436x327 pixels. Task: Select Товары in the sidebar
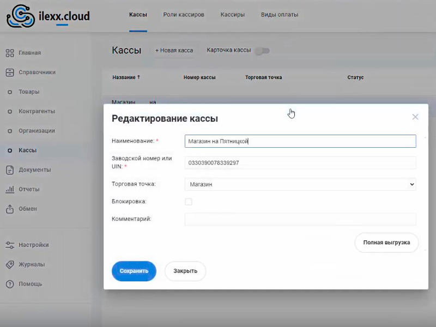pos(29,92)
